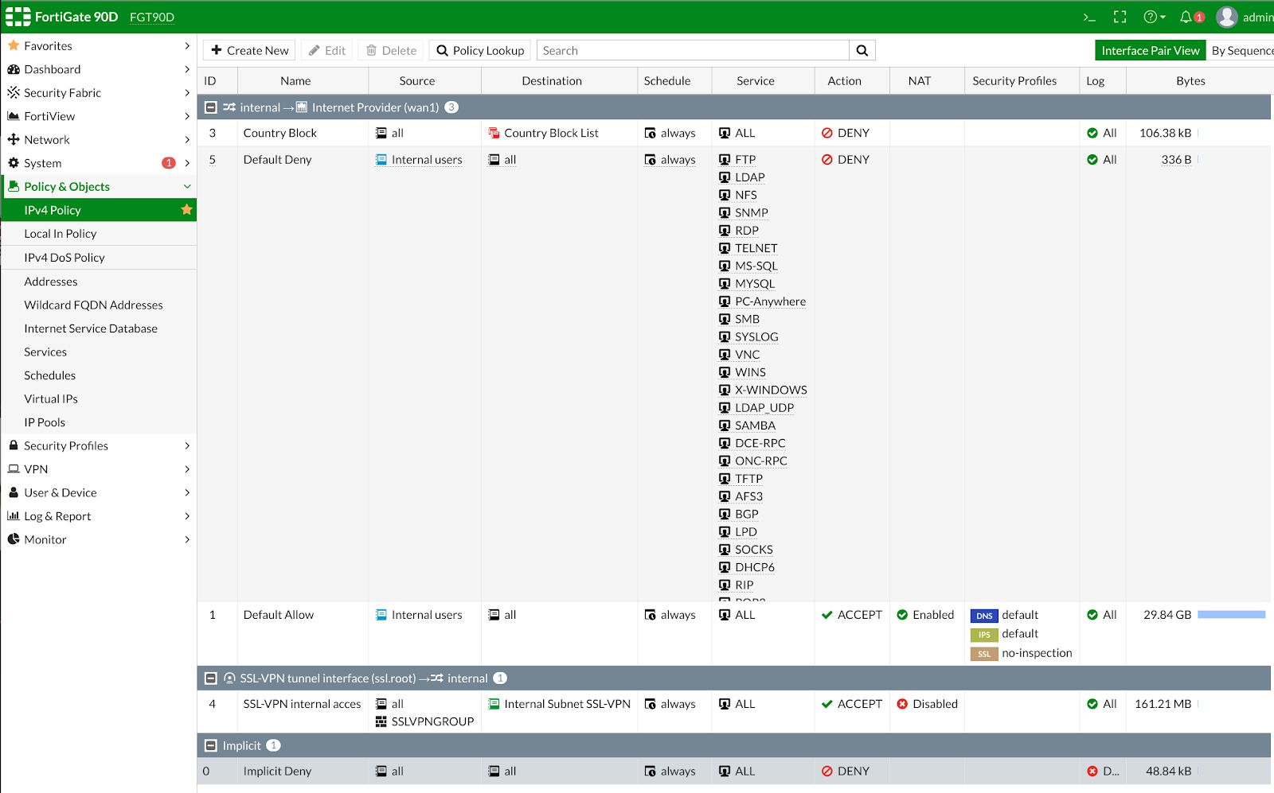Click the User & Device person icon

coord(14,492)
